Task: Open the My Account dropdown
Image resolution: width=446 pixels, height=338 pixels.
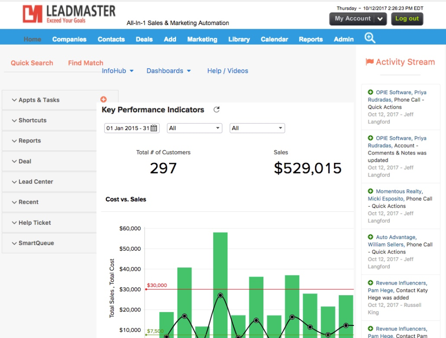Action: [x=357, y=19]
